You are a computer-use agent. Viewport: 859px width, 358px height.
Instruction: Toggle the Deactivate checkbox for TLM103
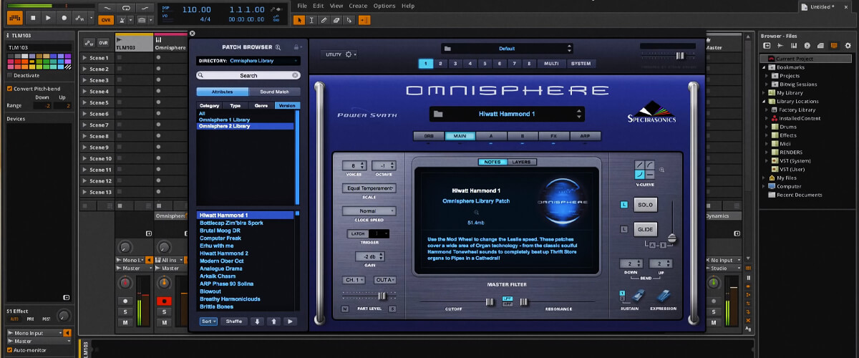coord(10,74)
